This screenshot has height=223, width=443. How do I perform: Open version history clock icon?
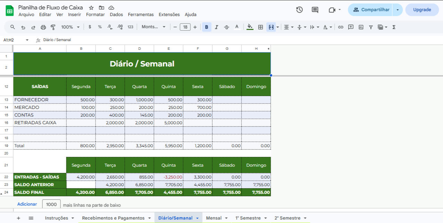299,10
